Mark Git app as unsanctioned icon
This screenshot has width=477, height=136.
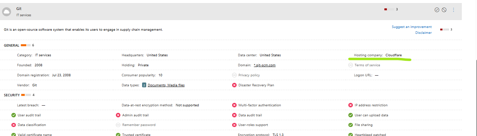444,10
